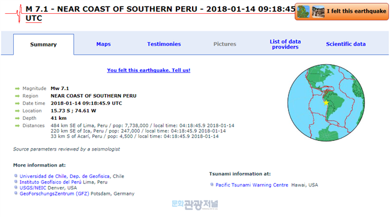Open Instituto Geofisico del Perú link
This screenshot has width=390, height=217.
coord(50,182)
